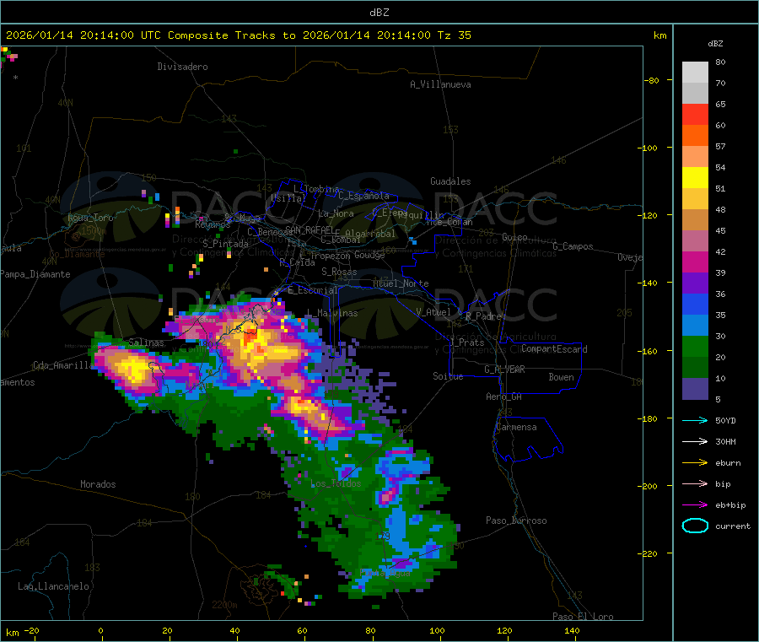The height and width of the screenshot is (642, 759).
Task: Click the 'Cda_Amarilla' map label
Action: click(x=63, y=365)
